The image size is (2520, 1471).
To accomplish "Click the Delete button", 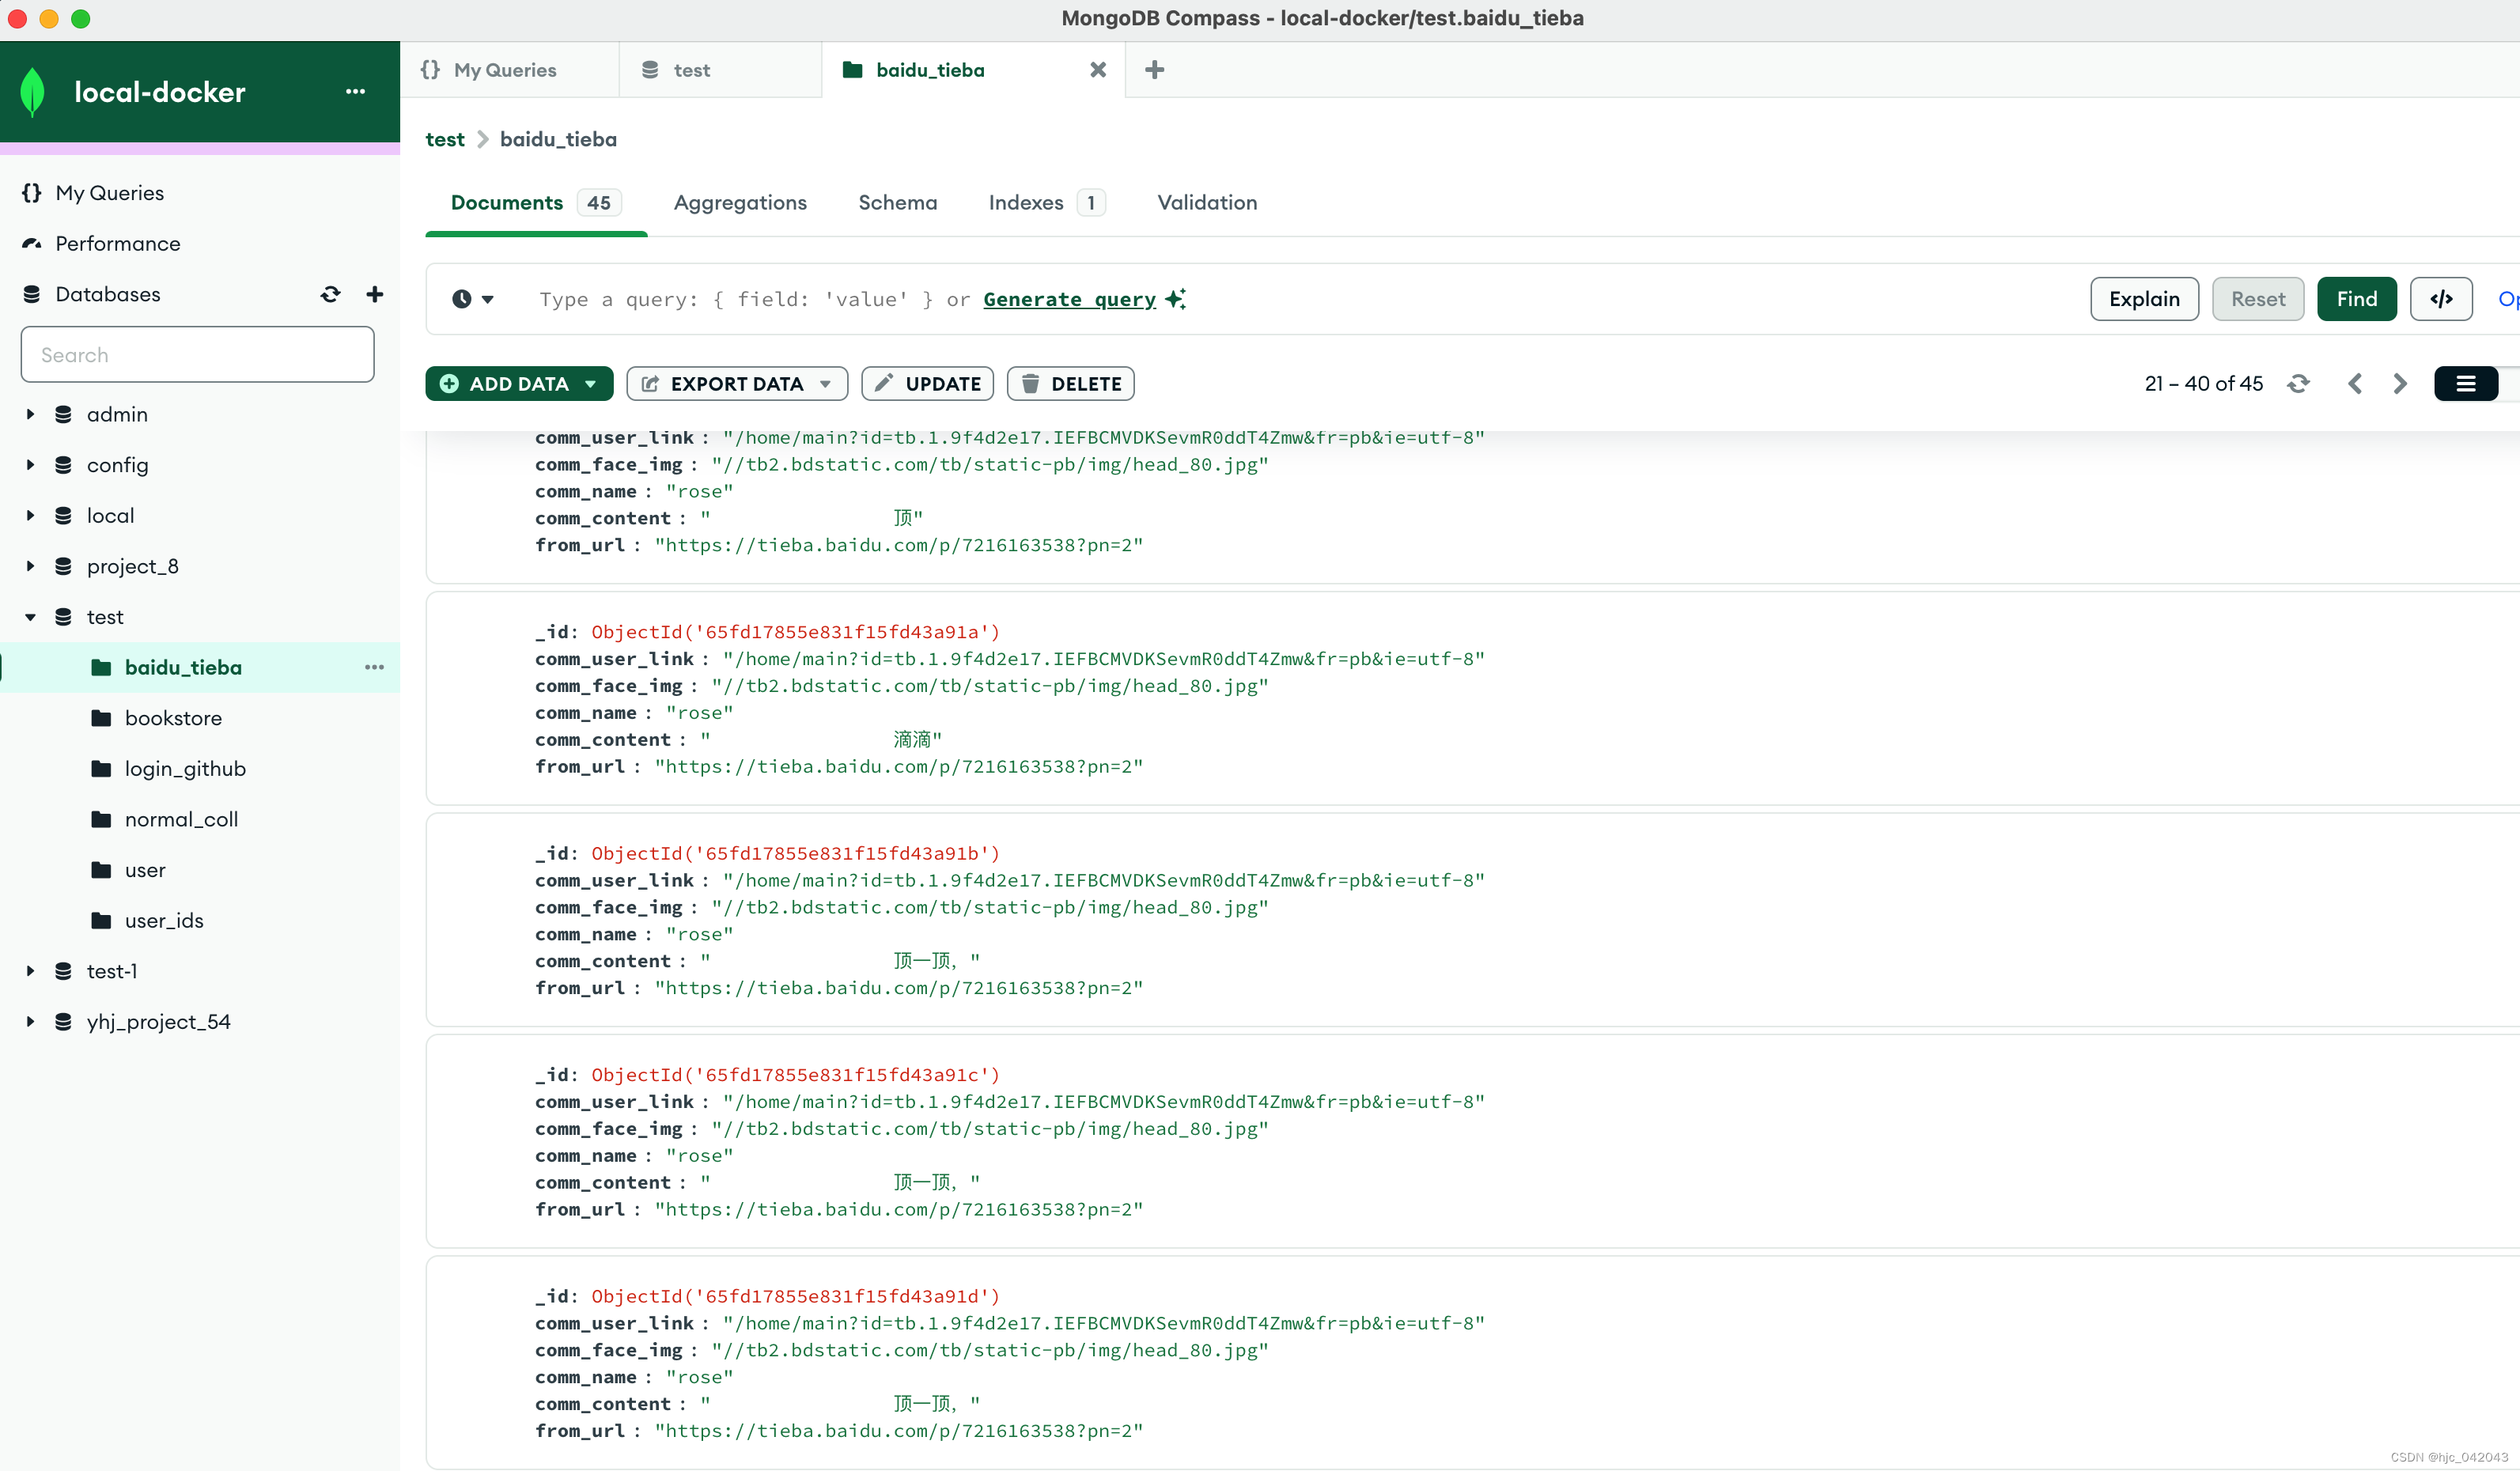I will tap(1070, 382).
